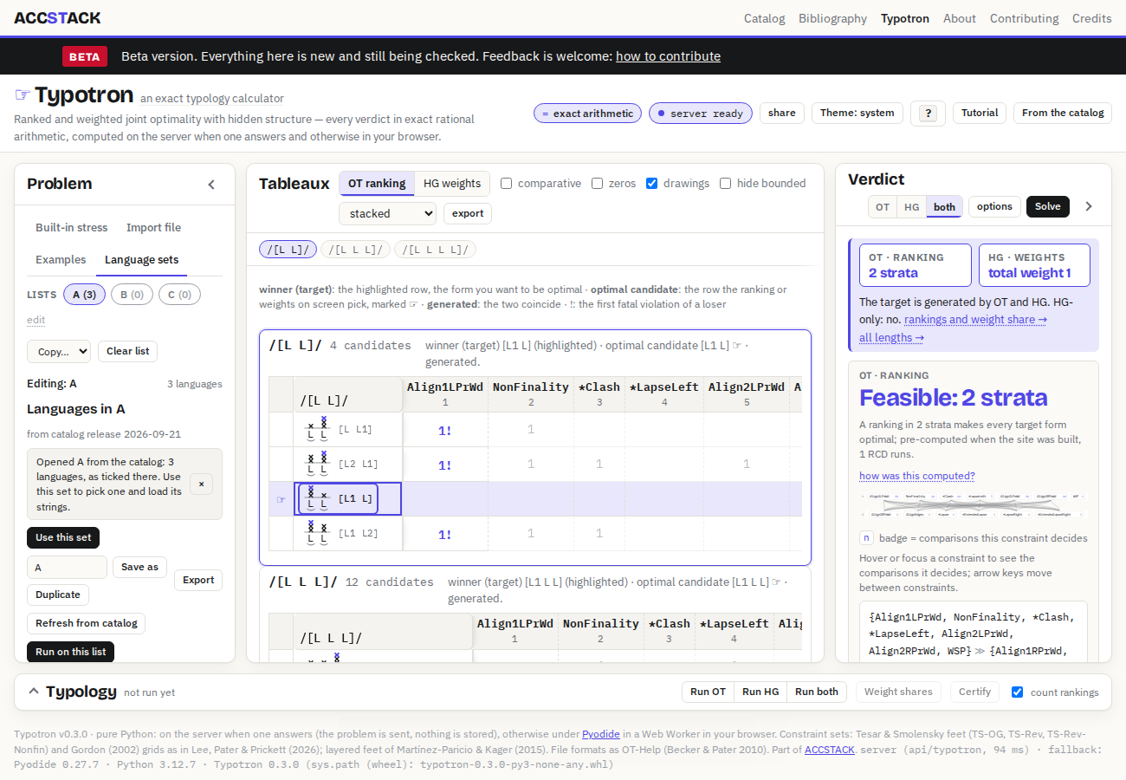Click the share button
This screenshot has height=780, width=1126.
[782, 113]
